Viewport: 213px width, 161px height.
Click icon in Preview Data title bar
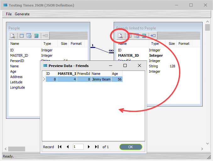[45, 66]
